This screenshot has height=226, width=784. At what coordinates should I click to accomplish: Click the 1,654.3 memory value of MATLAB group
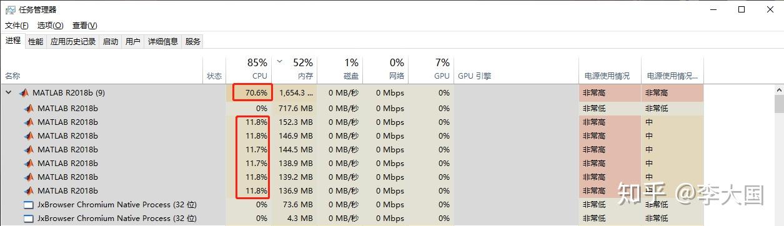tap(296, 93)
